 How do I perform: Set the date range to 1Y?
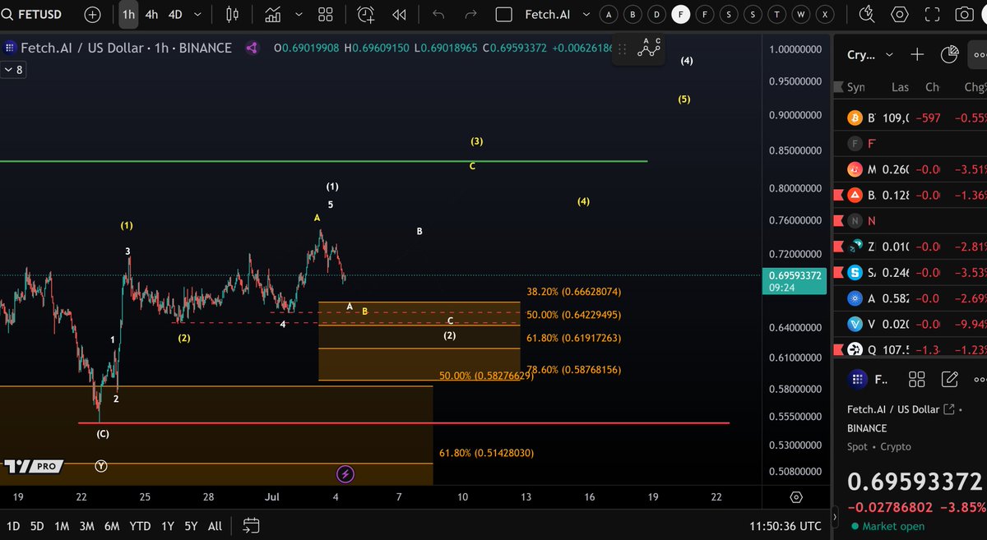[168, 525]
